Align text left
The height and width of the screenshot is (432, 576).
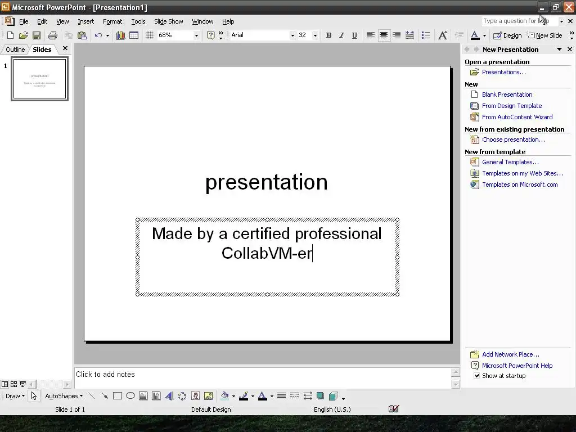[x=370, y=35]
